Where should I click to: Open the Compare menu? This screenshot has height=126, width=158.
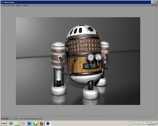pyautogui.click(x=18, y=6)
